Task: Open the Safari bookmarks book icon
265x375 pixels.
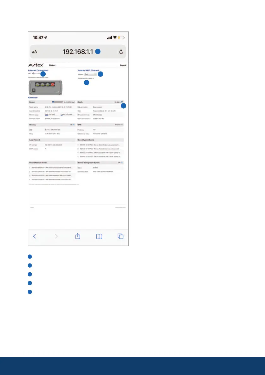Action: [x=99, y=236]
